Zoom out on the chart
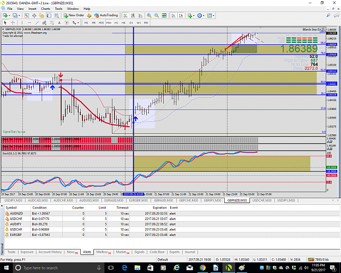The height and width of the screenshot is (273, 341). pos(157,15)
